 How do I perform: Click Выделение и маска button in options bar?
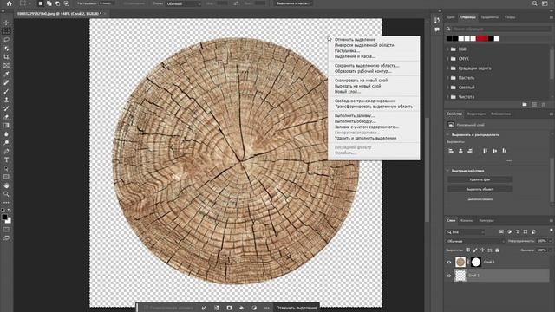(293, 3)
